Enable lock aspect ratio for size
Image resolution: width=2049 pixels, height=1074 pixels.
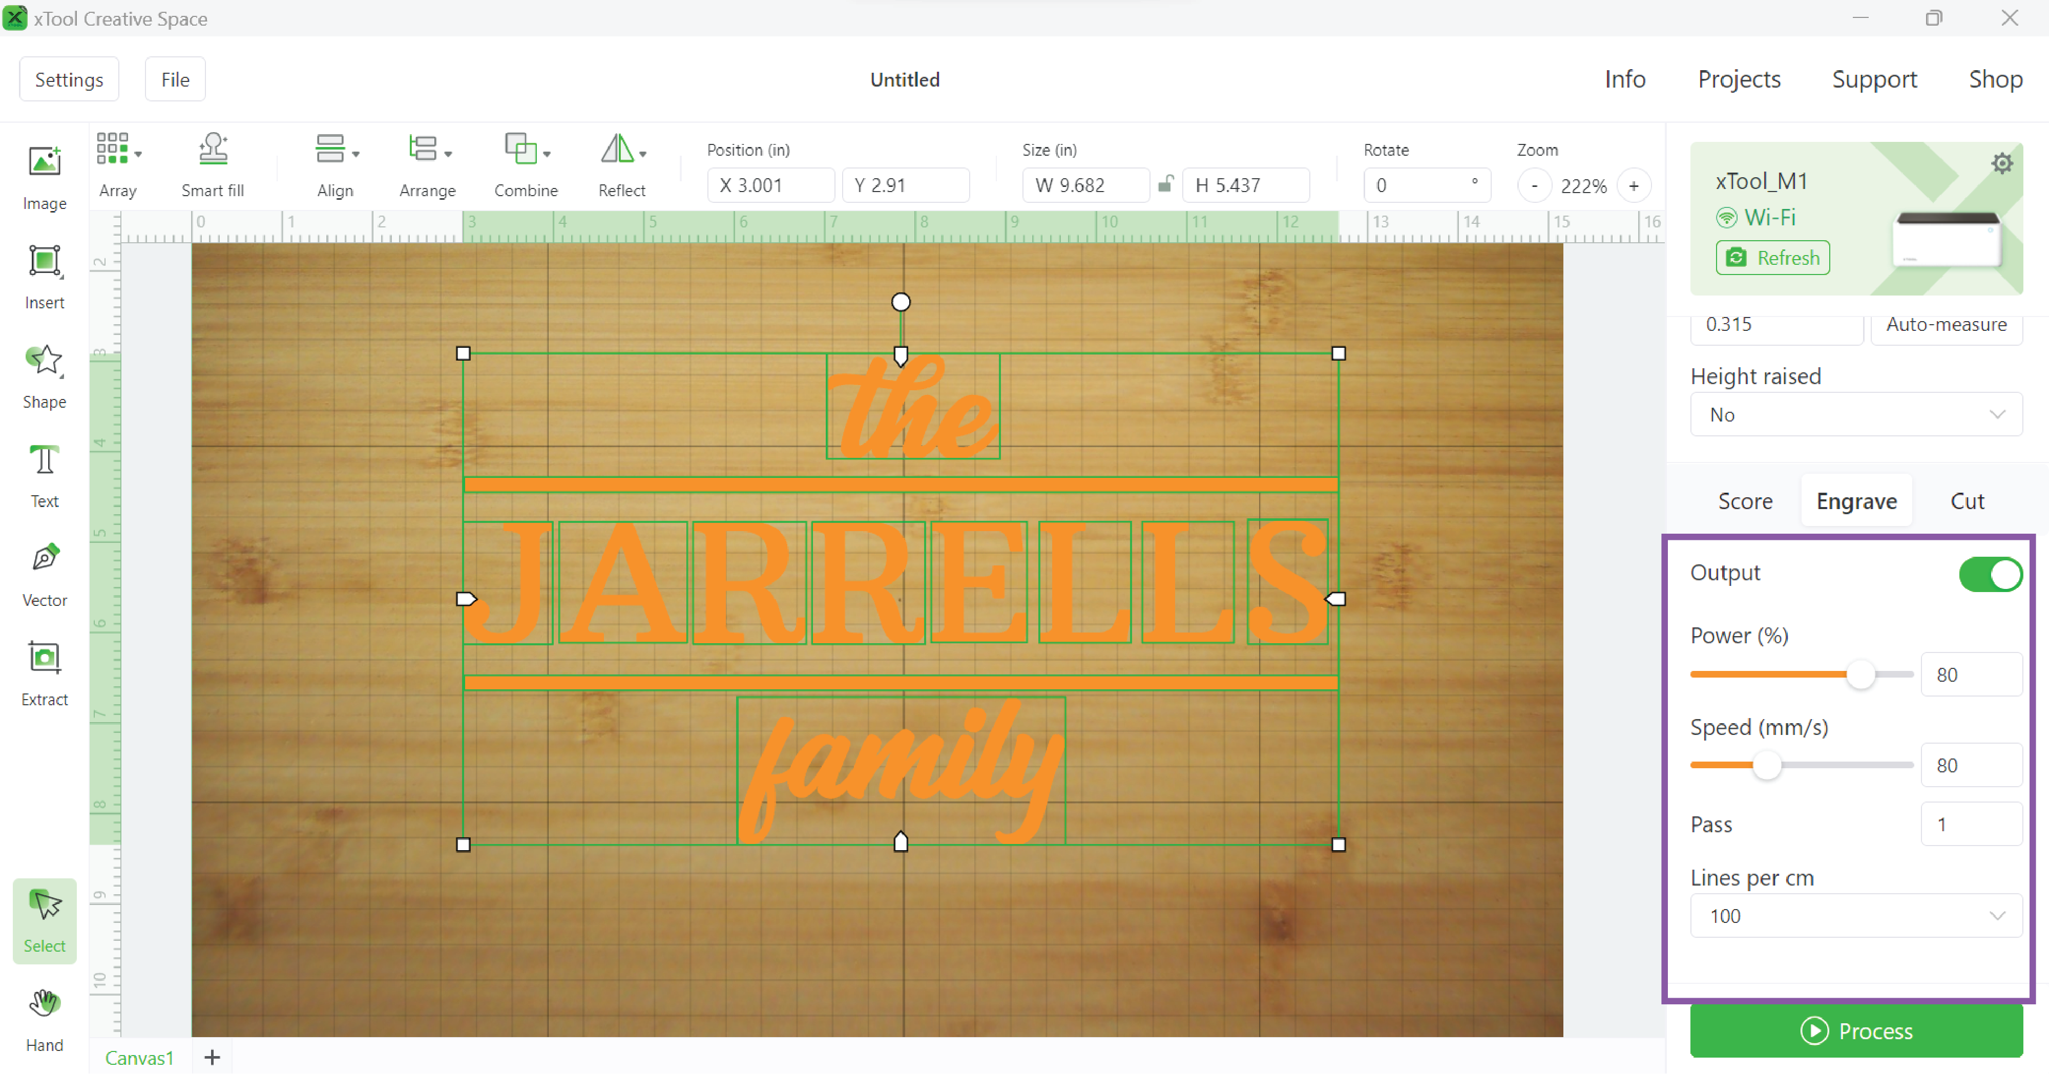(1165, 185)
